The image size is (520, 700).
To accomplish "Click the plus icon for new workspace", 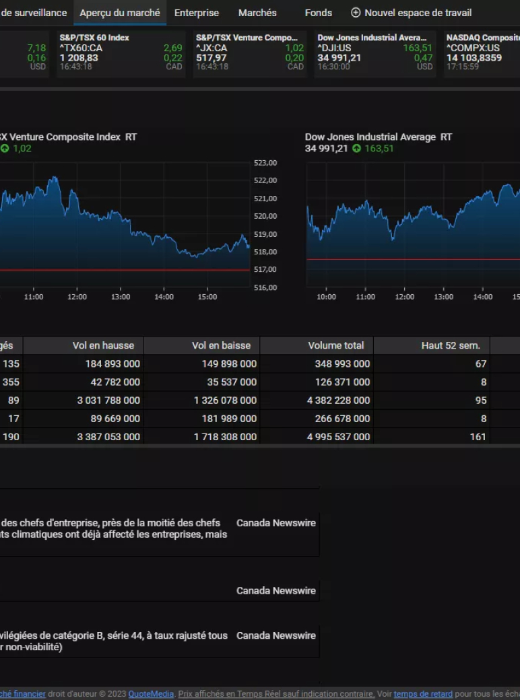I will pos(356,13).
